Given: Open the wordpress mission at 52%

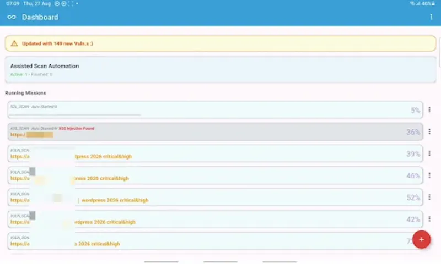Looking at the screenshot, I should [215, 197].
